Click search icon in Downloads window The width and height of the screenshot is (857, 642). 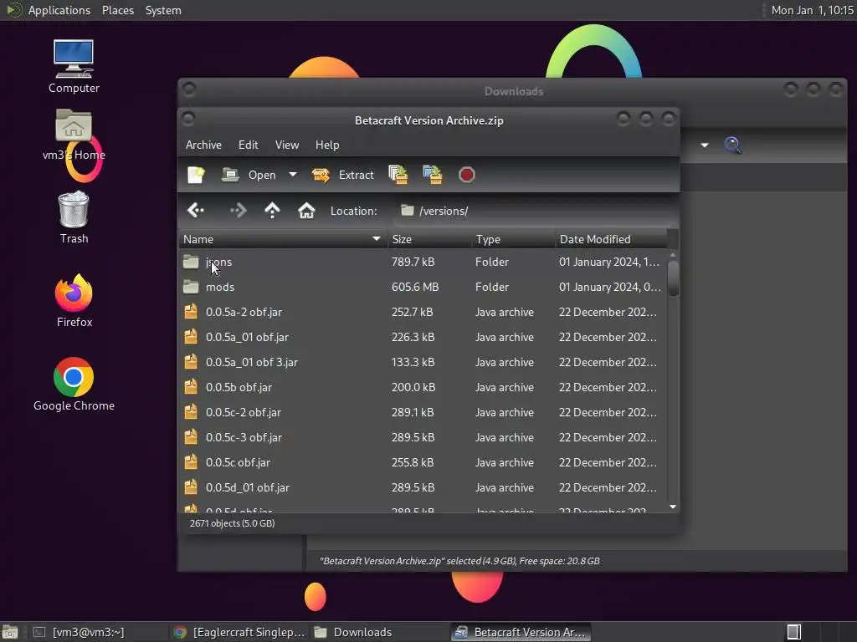pyautogui.click(x=732, y=145)
